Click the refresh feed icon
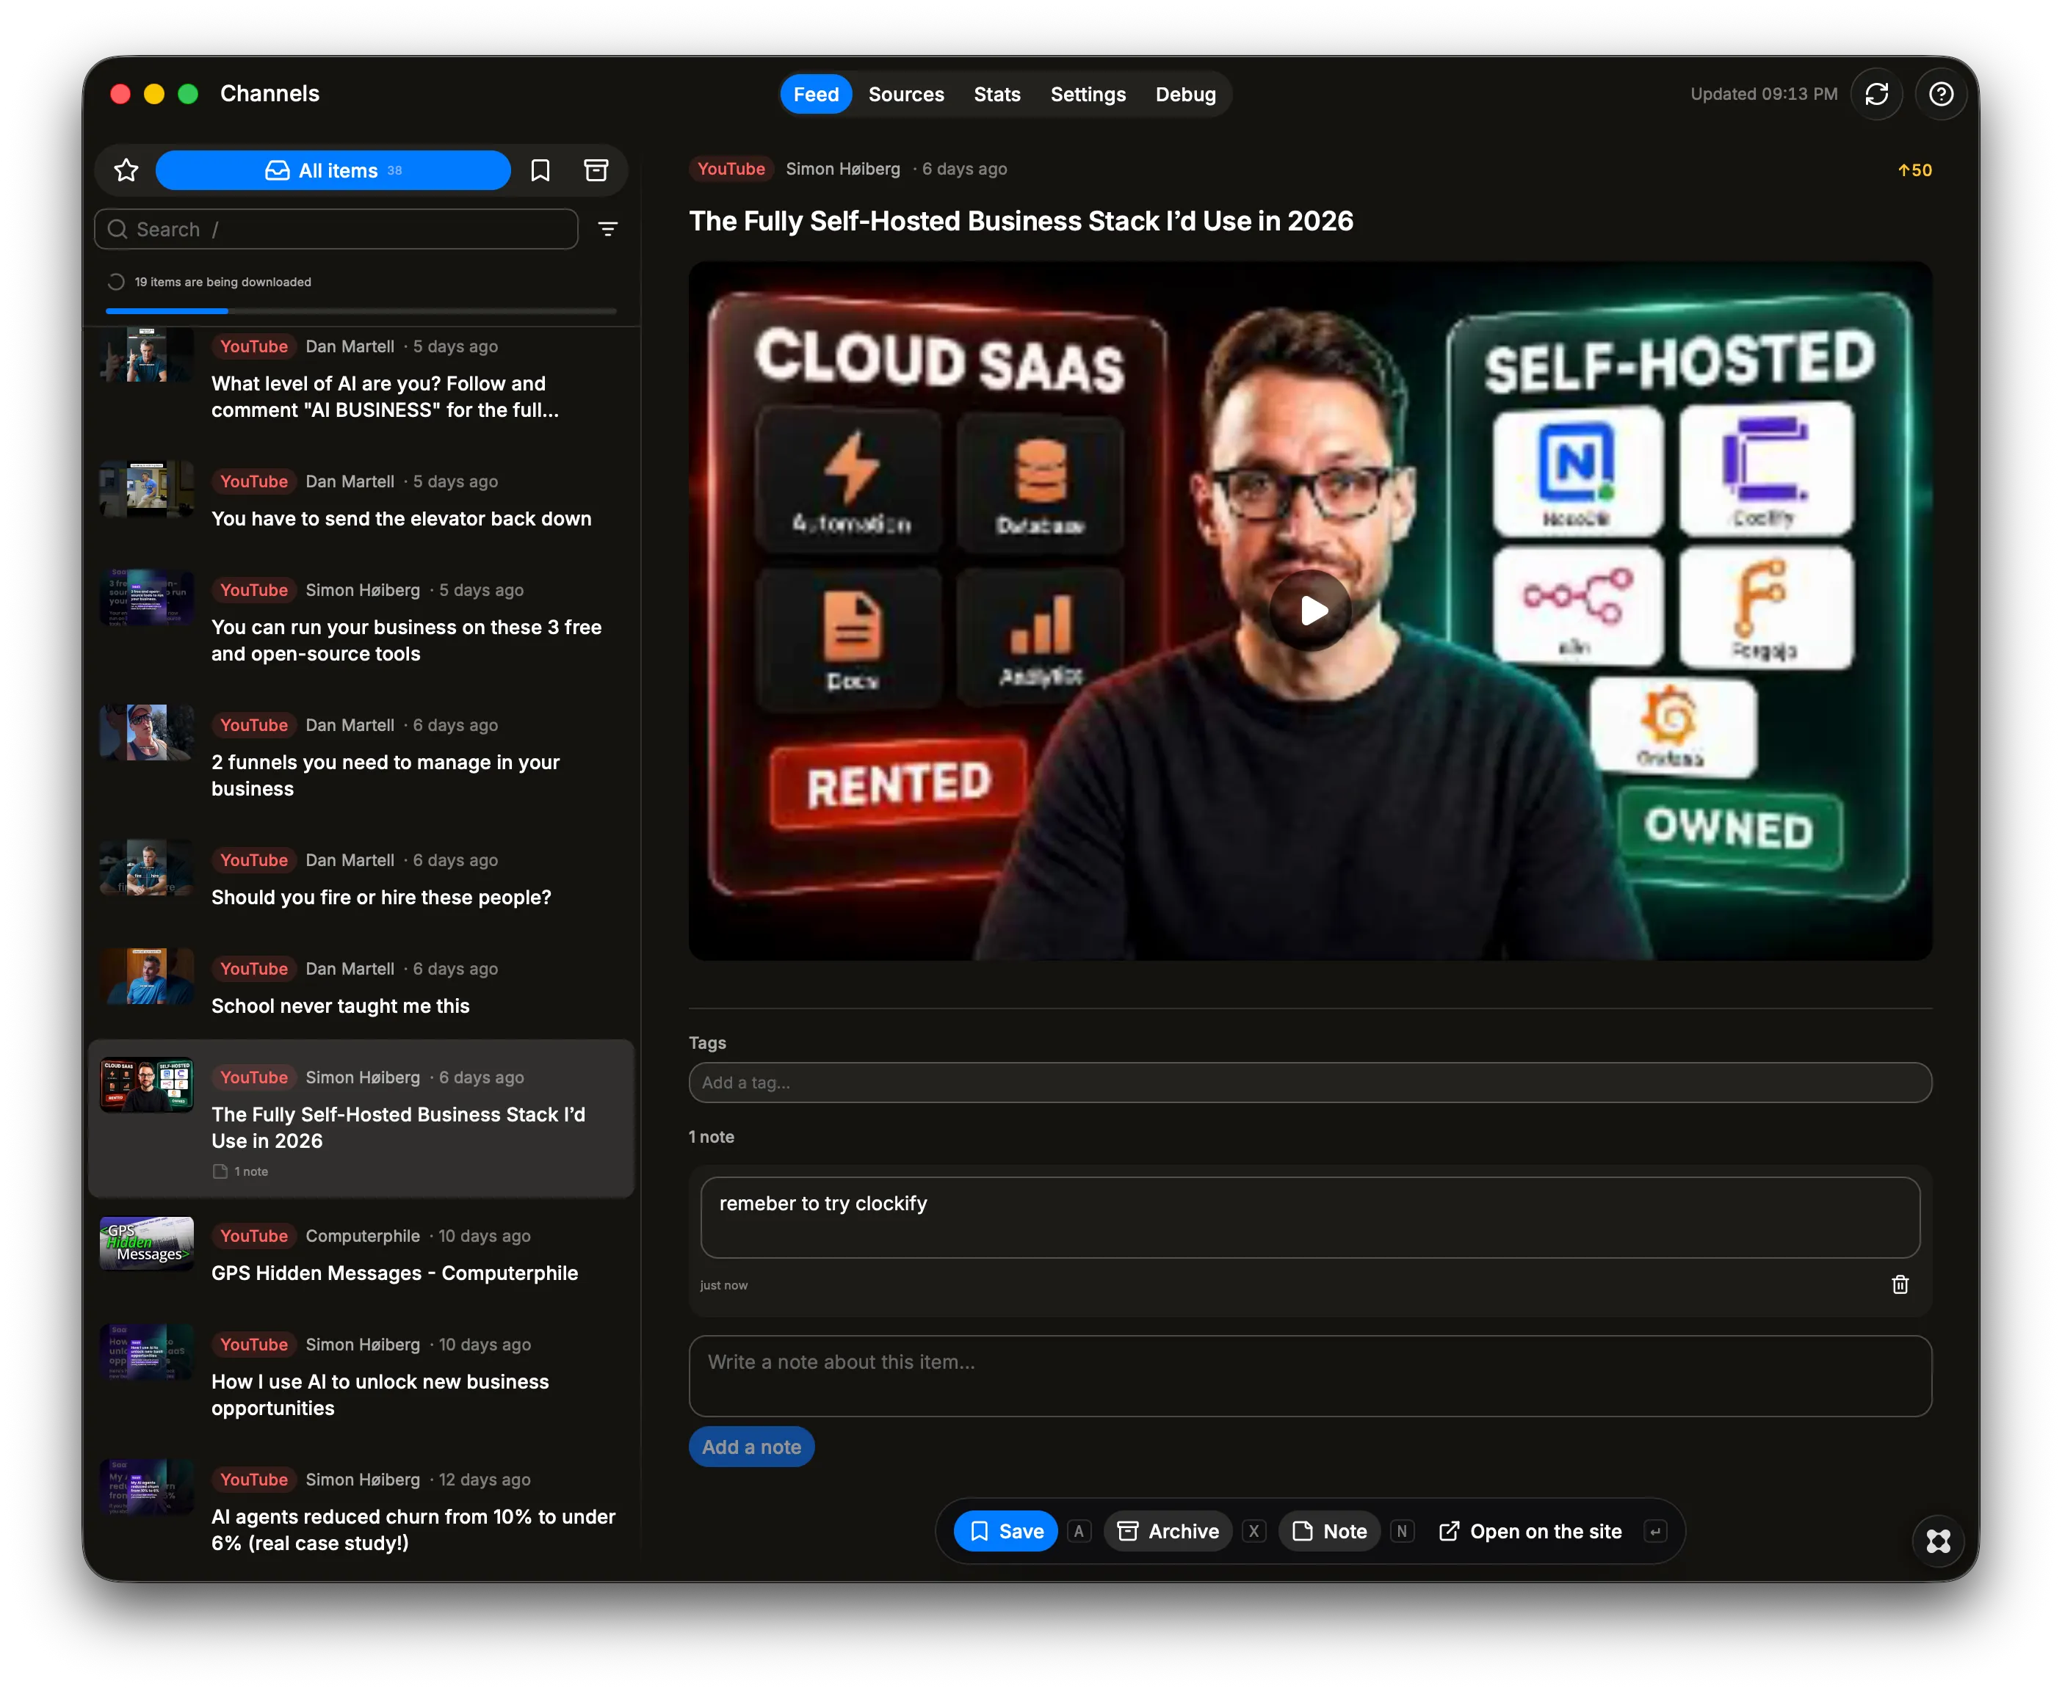Viewport: 2062px width, 1691px height. pos(1876,95)
